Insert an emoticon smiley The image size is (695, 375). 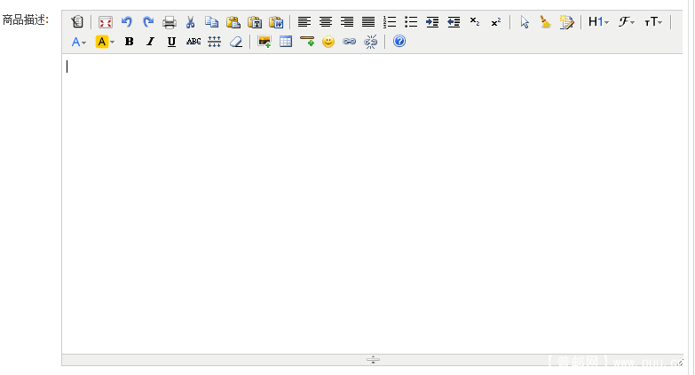[328, 42]
